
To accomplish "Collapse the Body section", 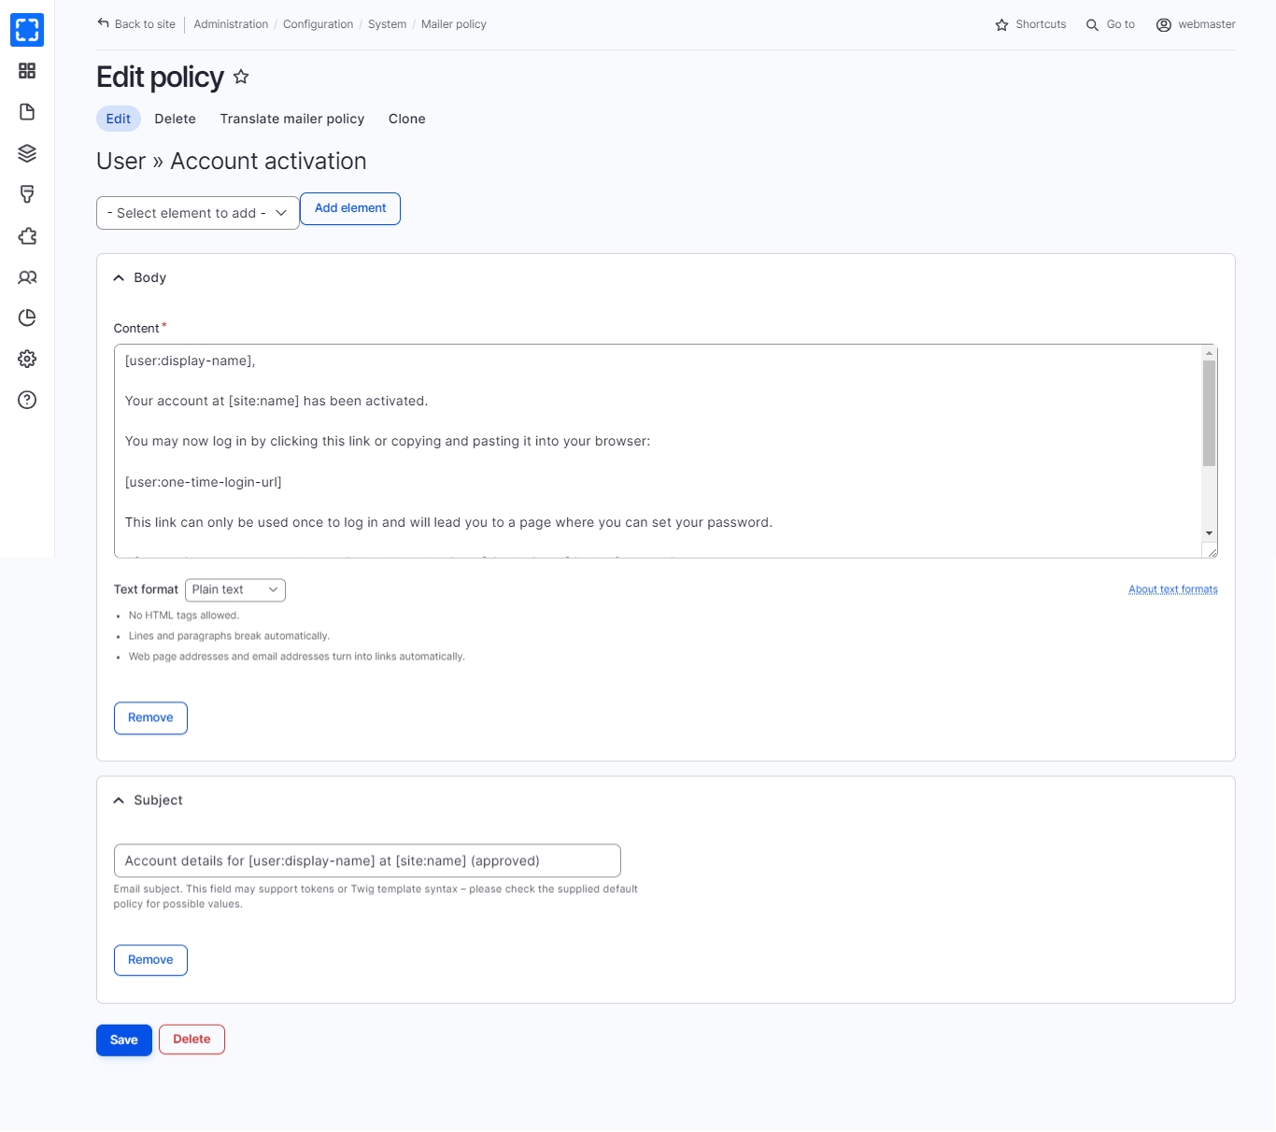I will tap(119, 278).
